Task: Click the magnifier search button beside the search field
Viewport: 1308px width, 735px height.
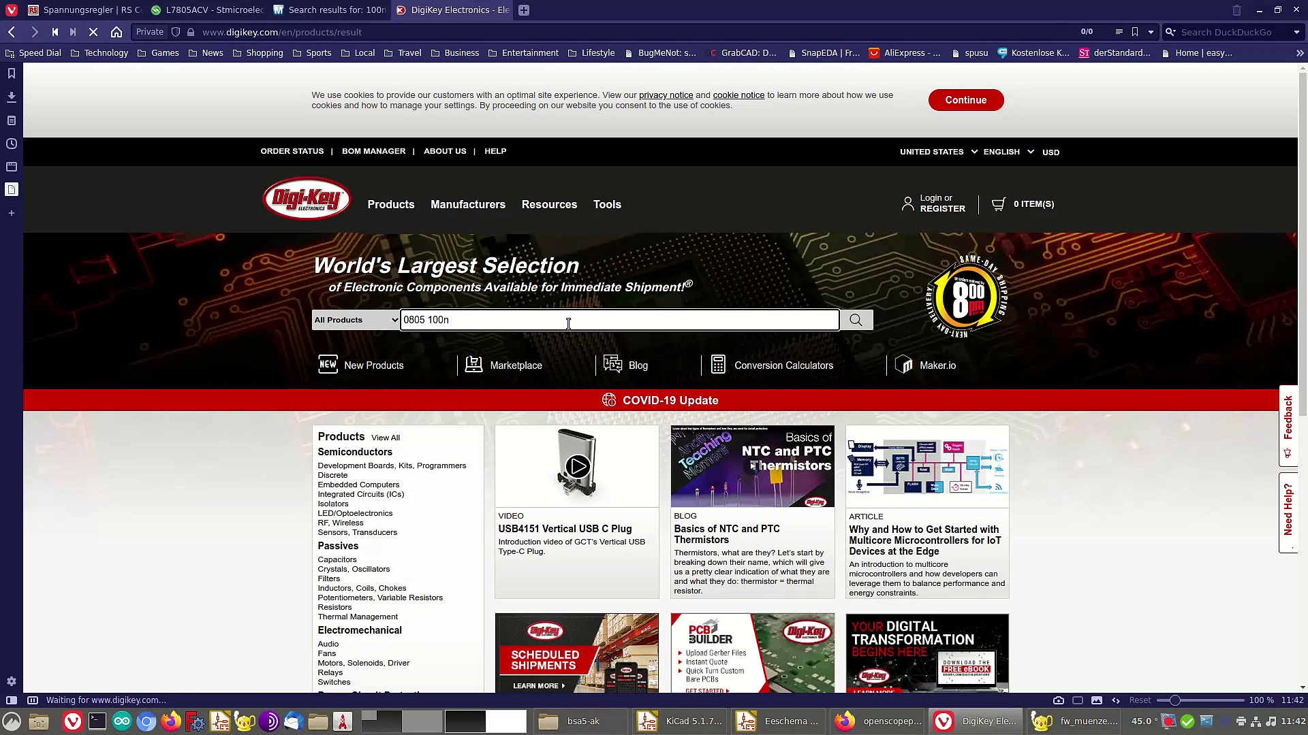Action: [x=856, y=320]
